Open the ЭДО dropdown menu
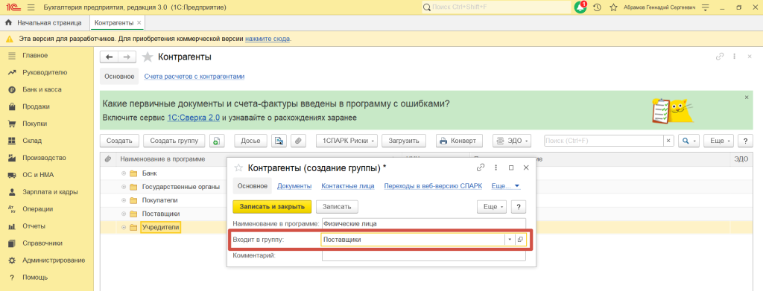 pyautogui.click(x=511, y=141)
